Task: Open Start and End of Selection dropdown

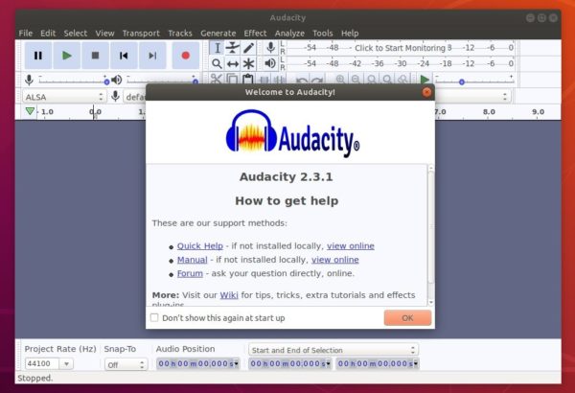Action: [333, 350]
